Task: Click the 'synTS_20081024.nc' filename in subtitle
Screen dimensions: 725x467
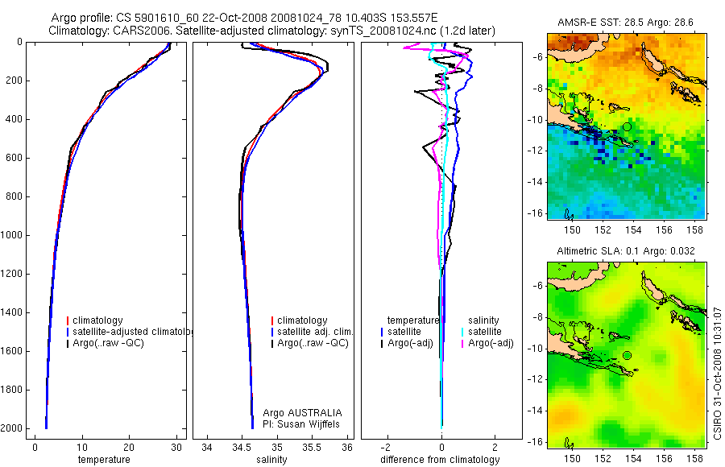Action: point(383,31)
